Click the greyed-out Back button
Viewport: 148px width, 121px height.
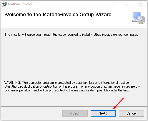[x=75, y=113]
